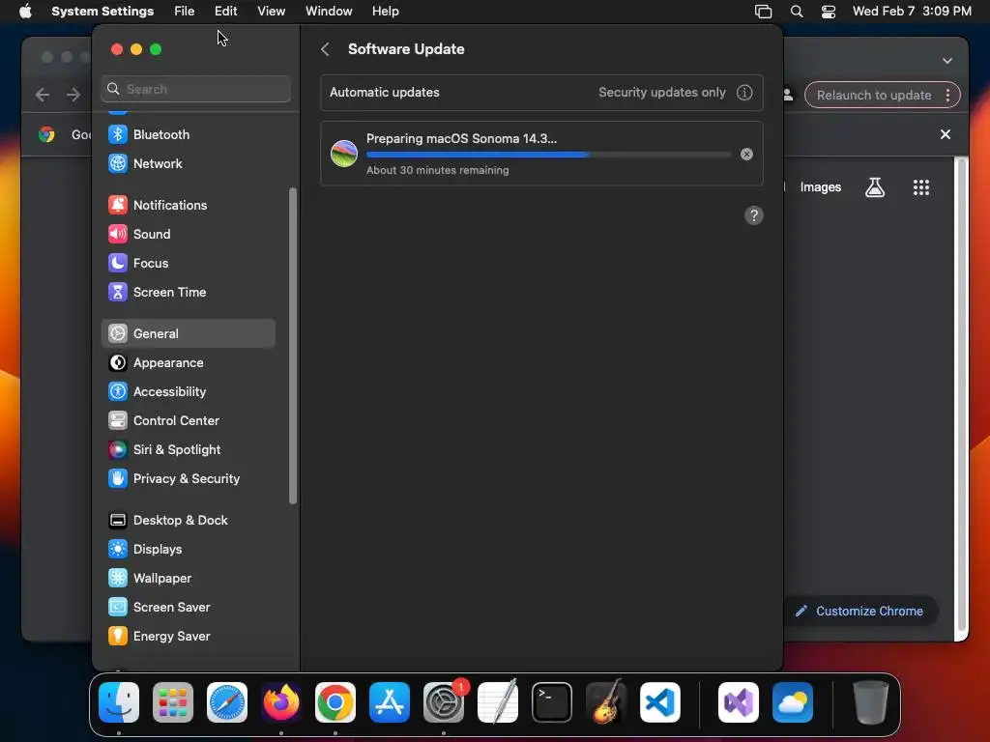
Task: Click Customize Chrome button
Action: 859,611
